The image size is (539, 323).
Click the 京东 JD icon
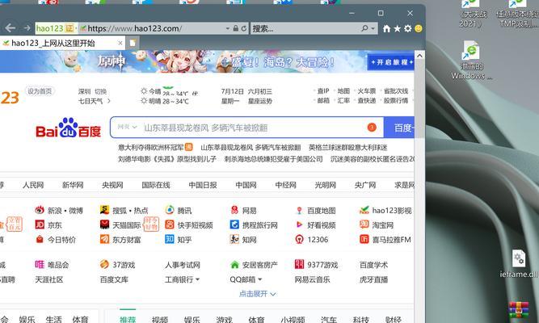coord(40,224)
